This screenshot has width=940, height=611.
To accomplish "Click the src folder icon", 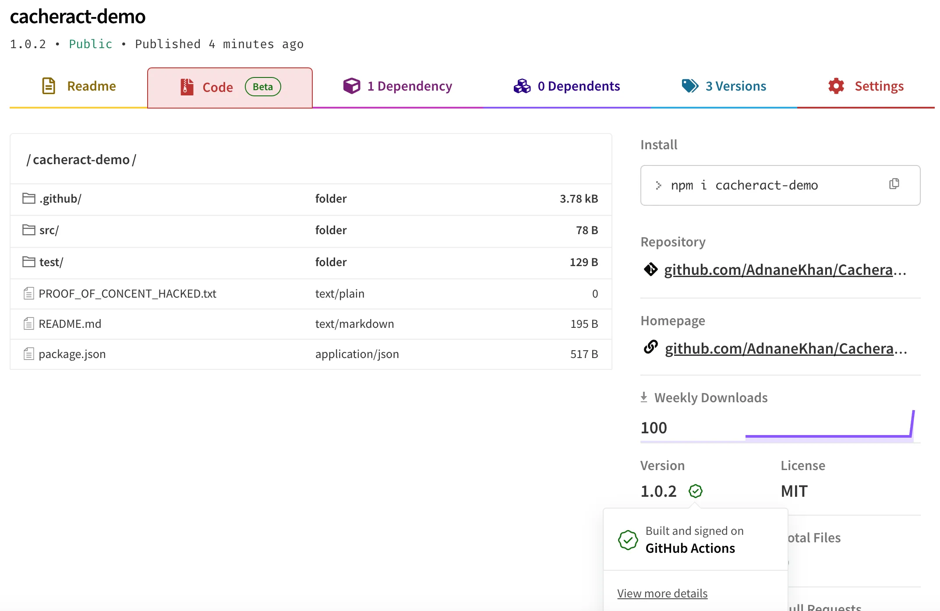I will point(29,230).
